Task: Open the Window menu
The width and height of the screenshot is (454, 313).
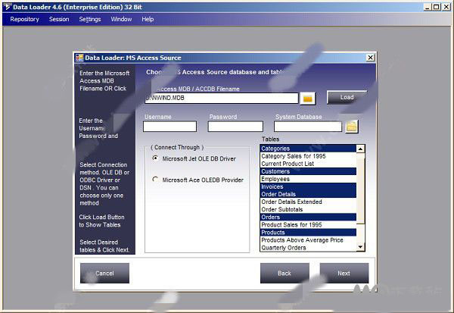Action: tap(121, 19)
